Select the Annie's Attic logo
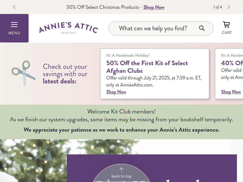The image size is (243, 182). (68, 28)
